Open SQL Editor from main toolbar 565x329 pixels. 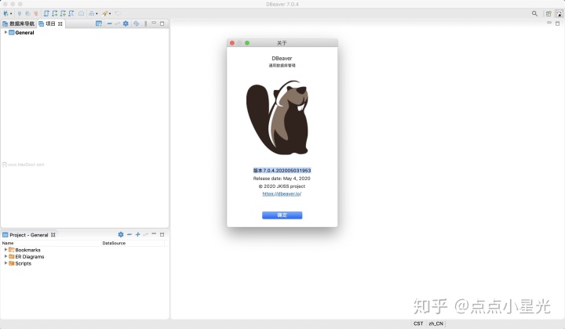coord(46,13)
